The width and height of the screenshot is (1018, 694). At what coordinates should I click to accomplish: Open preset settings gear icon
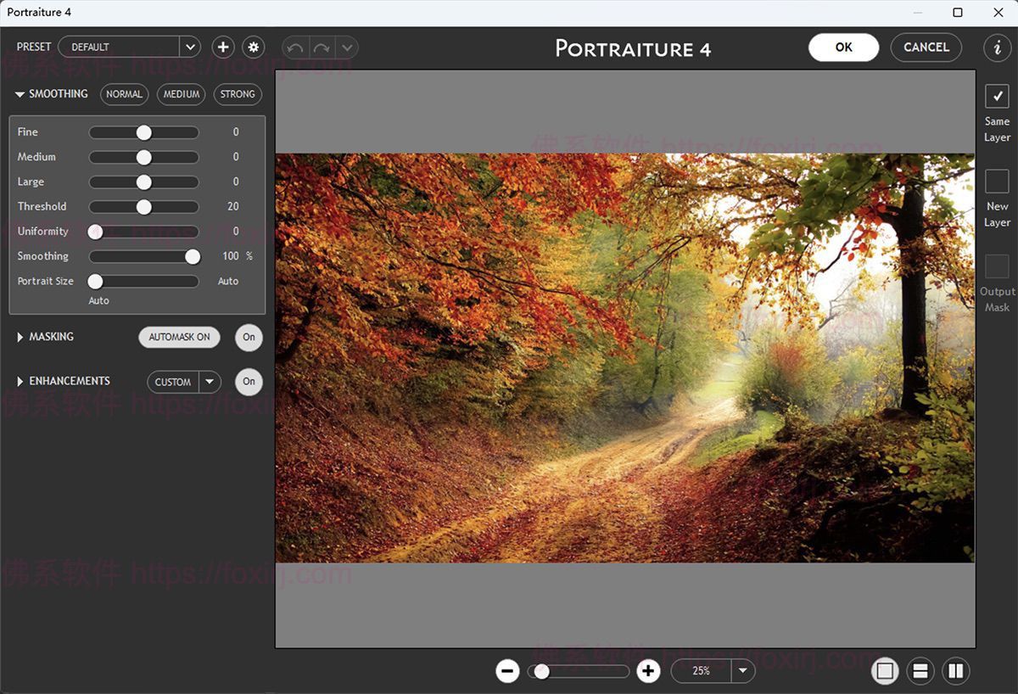[253, 47]
